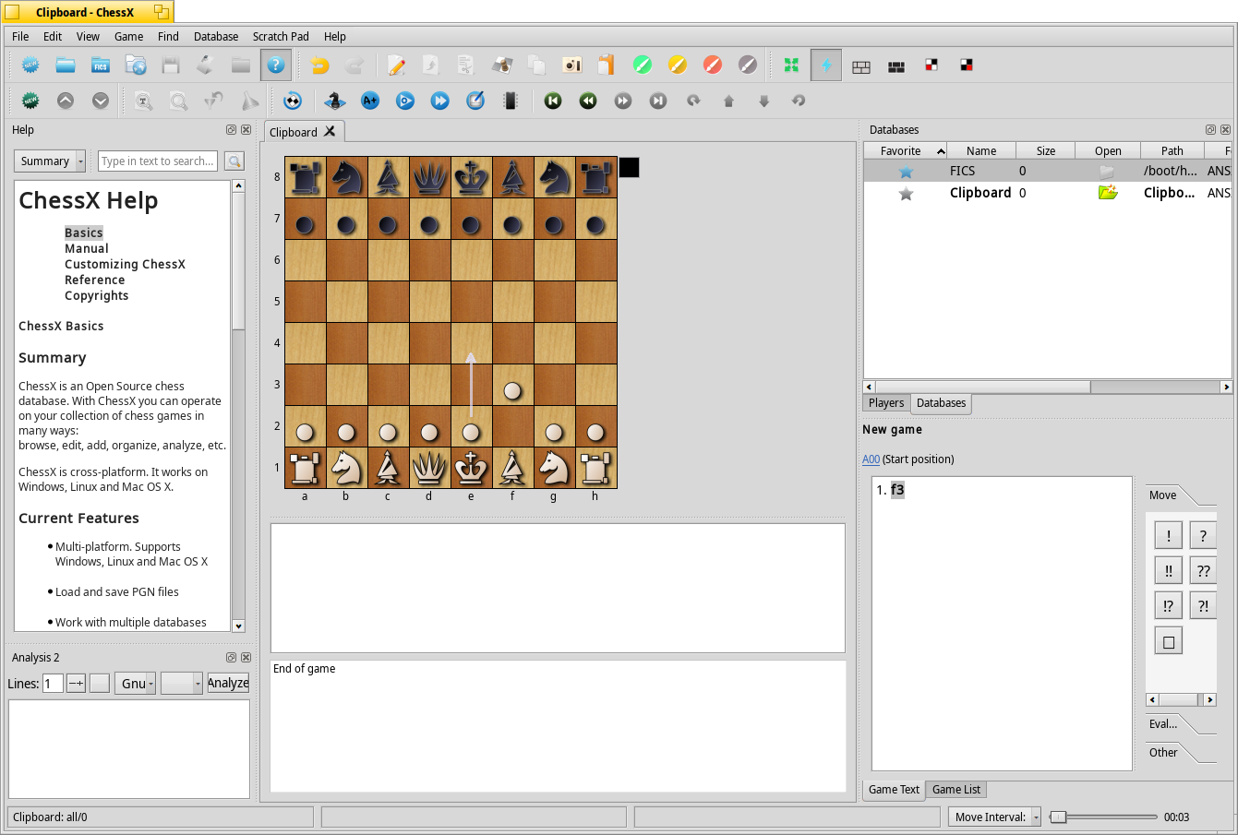Expand the Eval annotation section
The height and width of the screenshot is (835, 1238).
point(1163,724)
